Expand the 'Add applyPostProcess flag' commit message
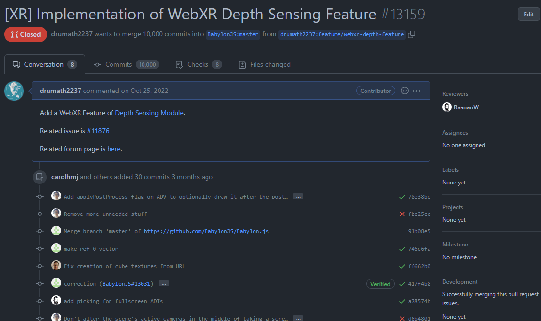Image resolution: width=541 pixels, height=321 pixels. tap(298, 196)
